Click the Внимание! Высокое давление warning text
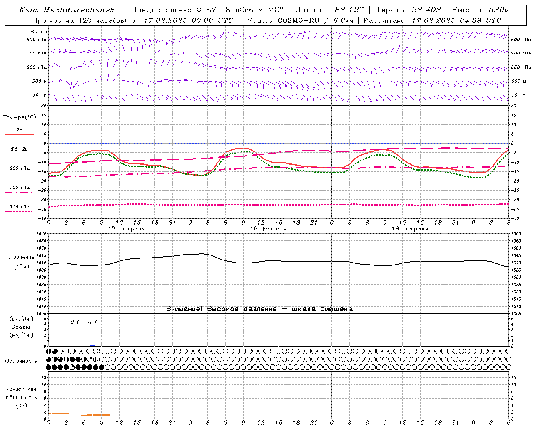The image size is (533, 426). tap(259, 309)
